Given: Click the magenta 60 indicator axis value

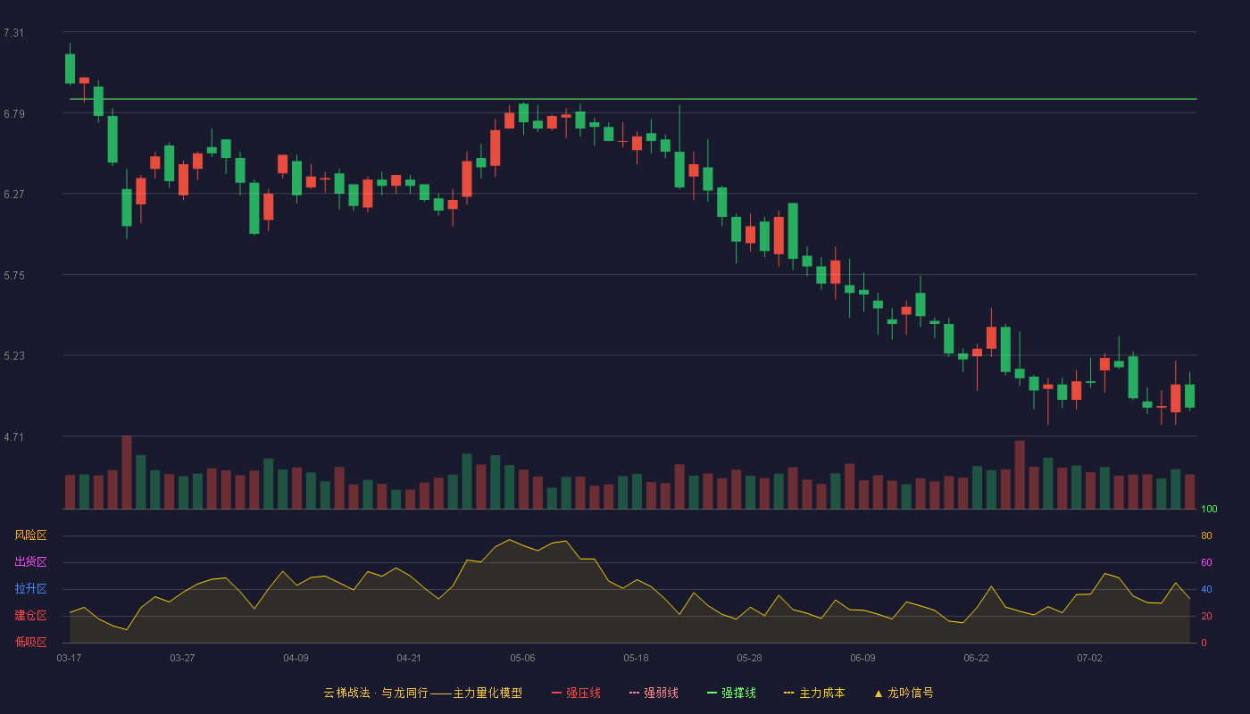Looking at the screenshot, I should (1206, 563).
